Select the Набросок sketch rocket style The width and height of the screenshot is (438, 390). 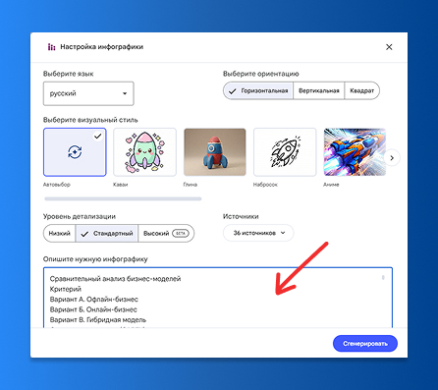(285, 152)
